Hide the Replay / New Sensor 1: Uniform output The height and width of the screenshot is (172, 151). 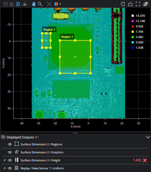[10, 168]
